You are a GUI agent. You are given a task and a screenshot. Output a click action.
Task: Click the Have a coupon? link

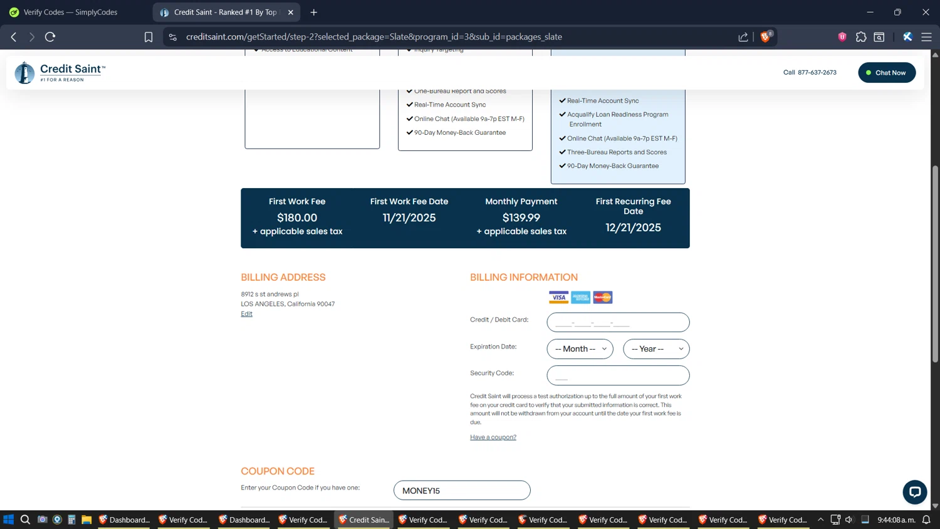493,437
